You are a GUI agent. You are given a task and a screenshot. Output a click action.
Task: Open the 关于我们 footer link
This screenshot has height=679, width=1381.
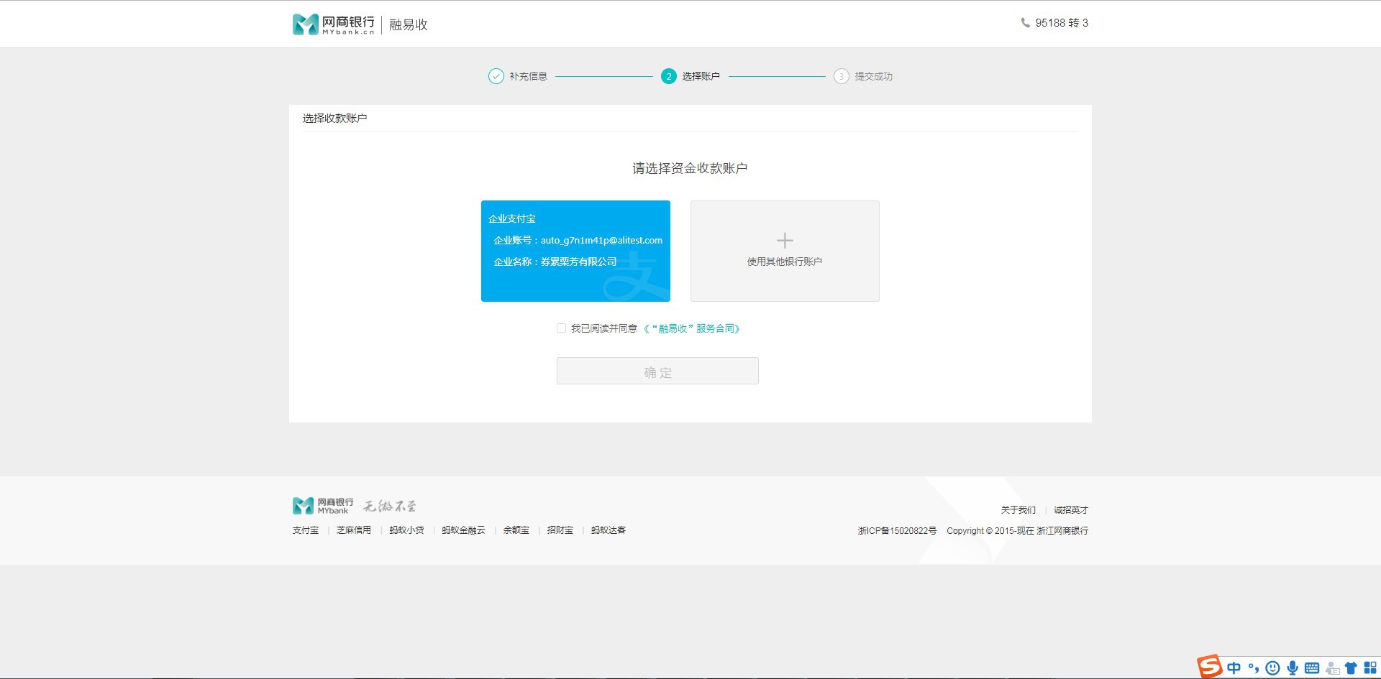(x=1018, y=510)
